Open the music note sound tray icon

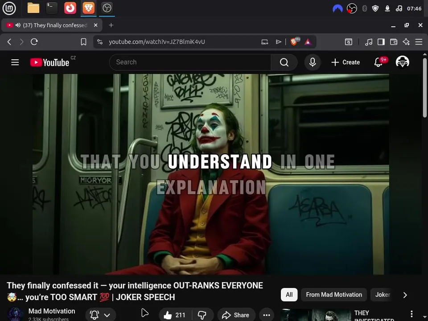pyautogui.click(x=399, y=8)
